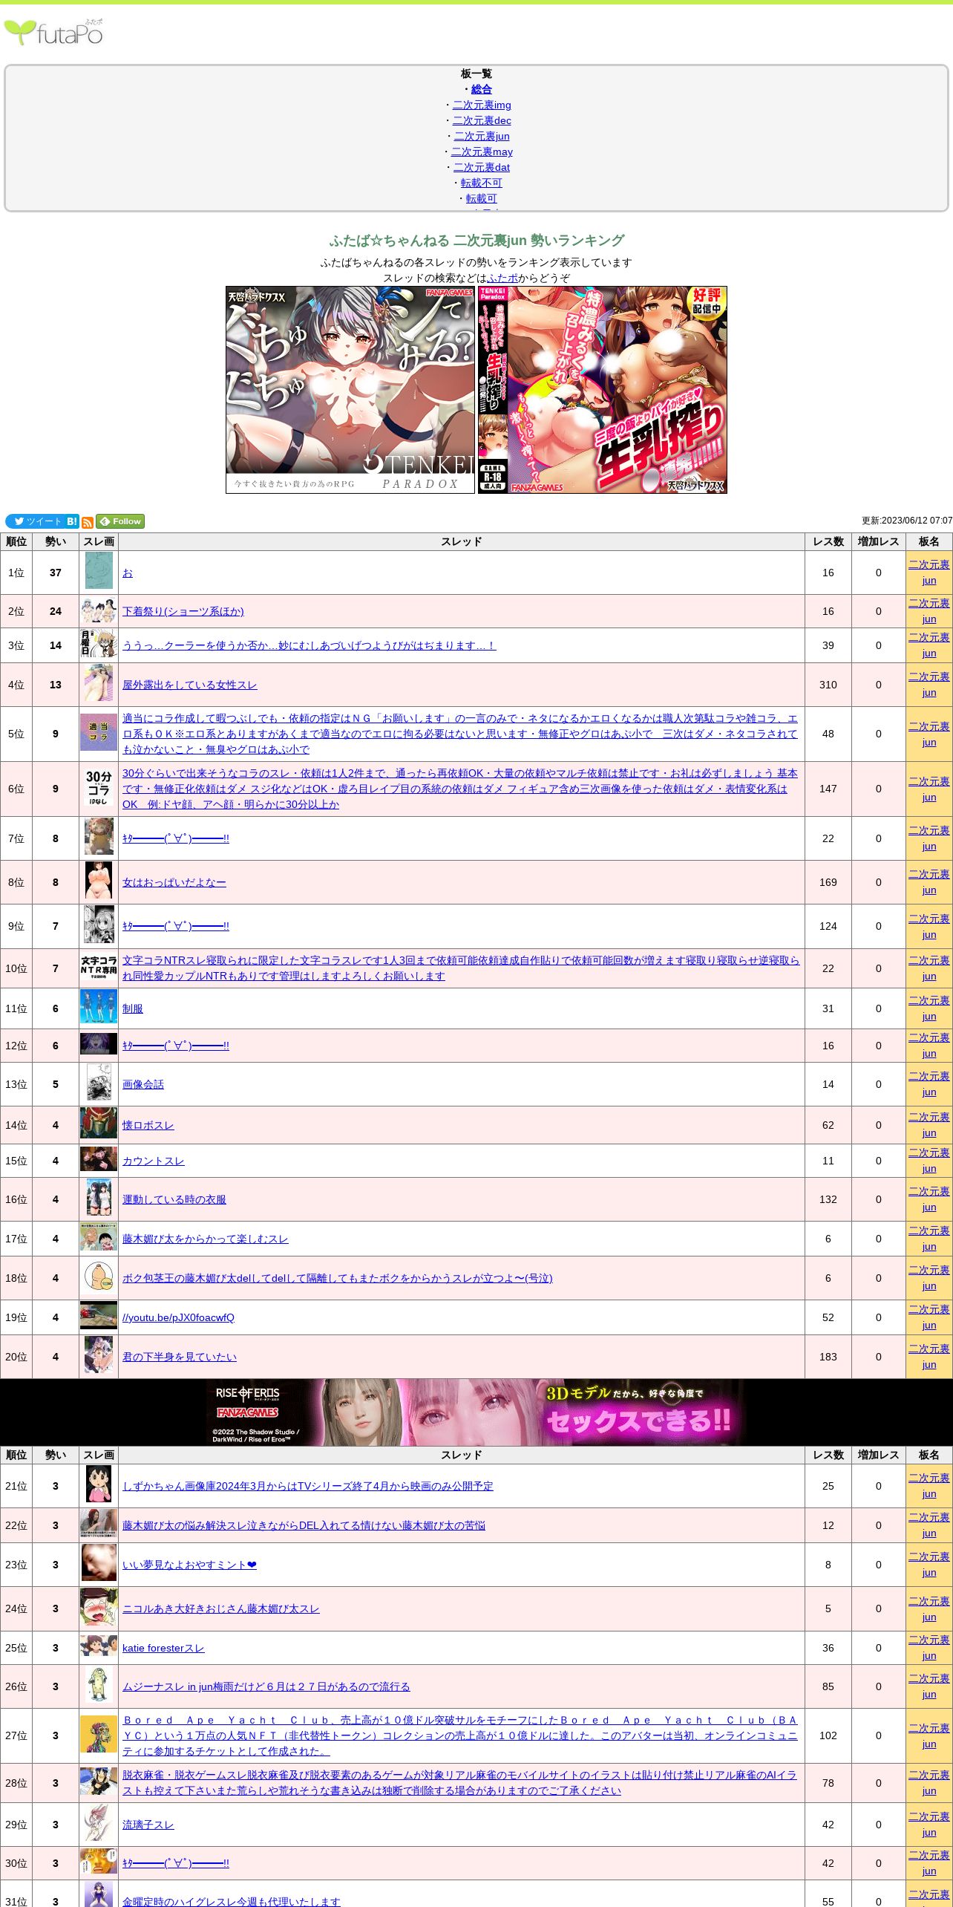Click the reply count 310 in rank 4 row

(x=828, y=685)
